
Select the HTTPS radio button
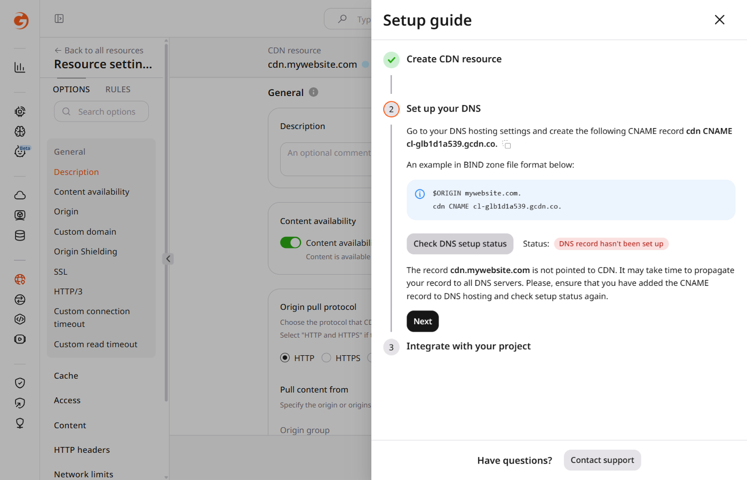point(327,357)
